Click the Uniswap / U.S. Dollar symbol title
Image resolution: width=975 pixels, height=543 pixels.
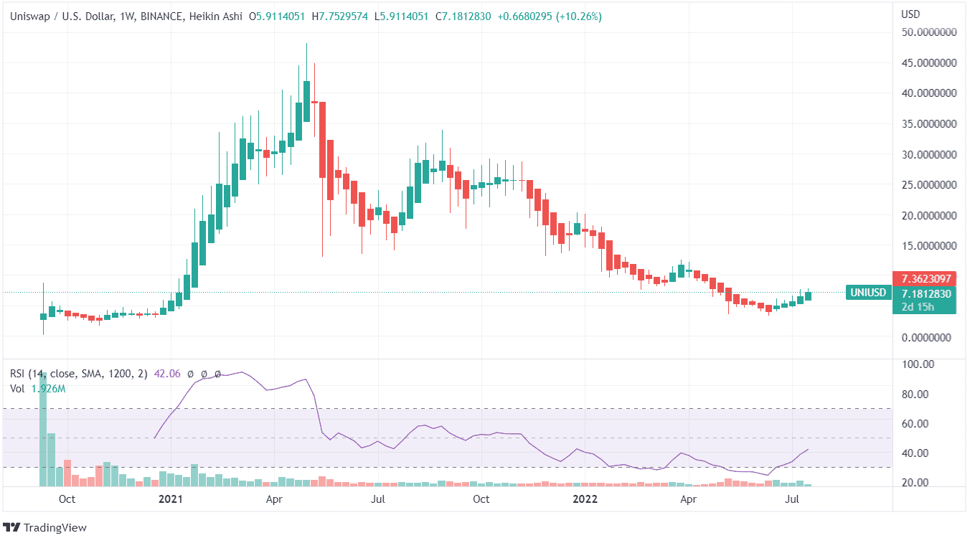pos(62,16)
